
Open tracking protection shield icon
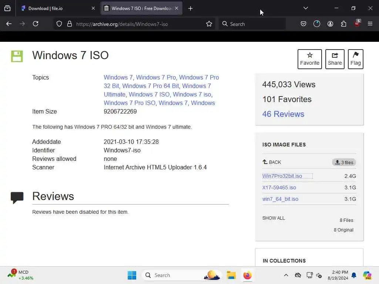[x=59, y=24]
